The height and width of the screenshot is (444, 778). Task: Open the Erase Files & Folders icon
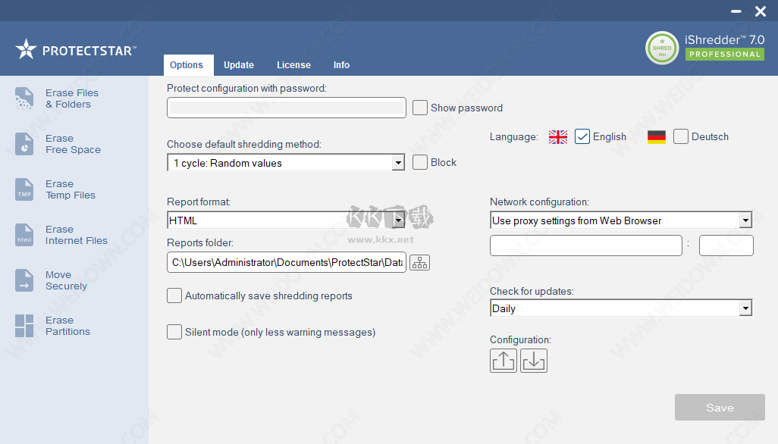(24, 98)
